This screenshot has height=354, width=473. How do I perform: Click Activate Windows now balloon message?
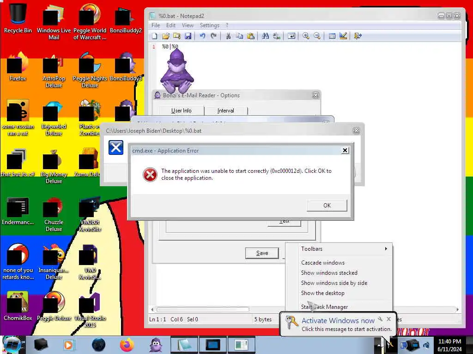[x=338, y=321]
